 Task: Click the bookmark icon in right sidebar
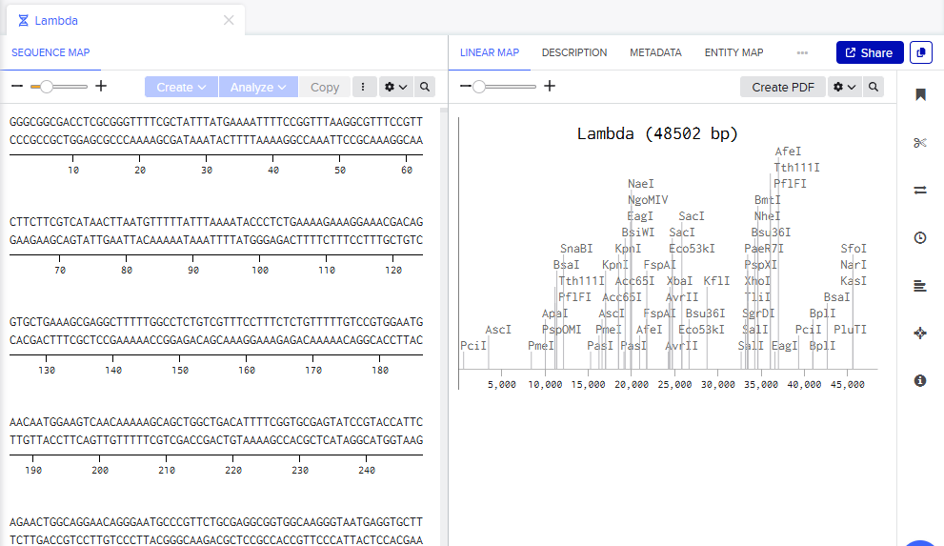[920, 94]
